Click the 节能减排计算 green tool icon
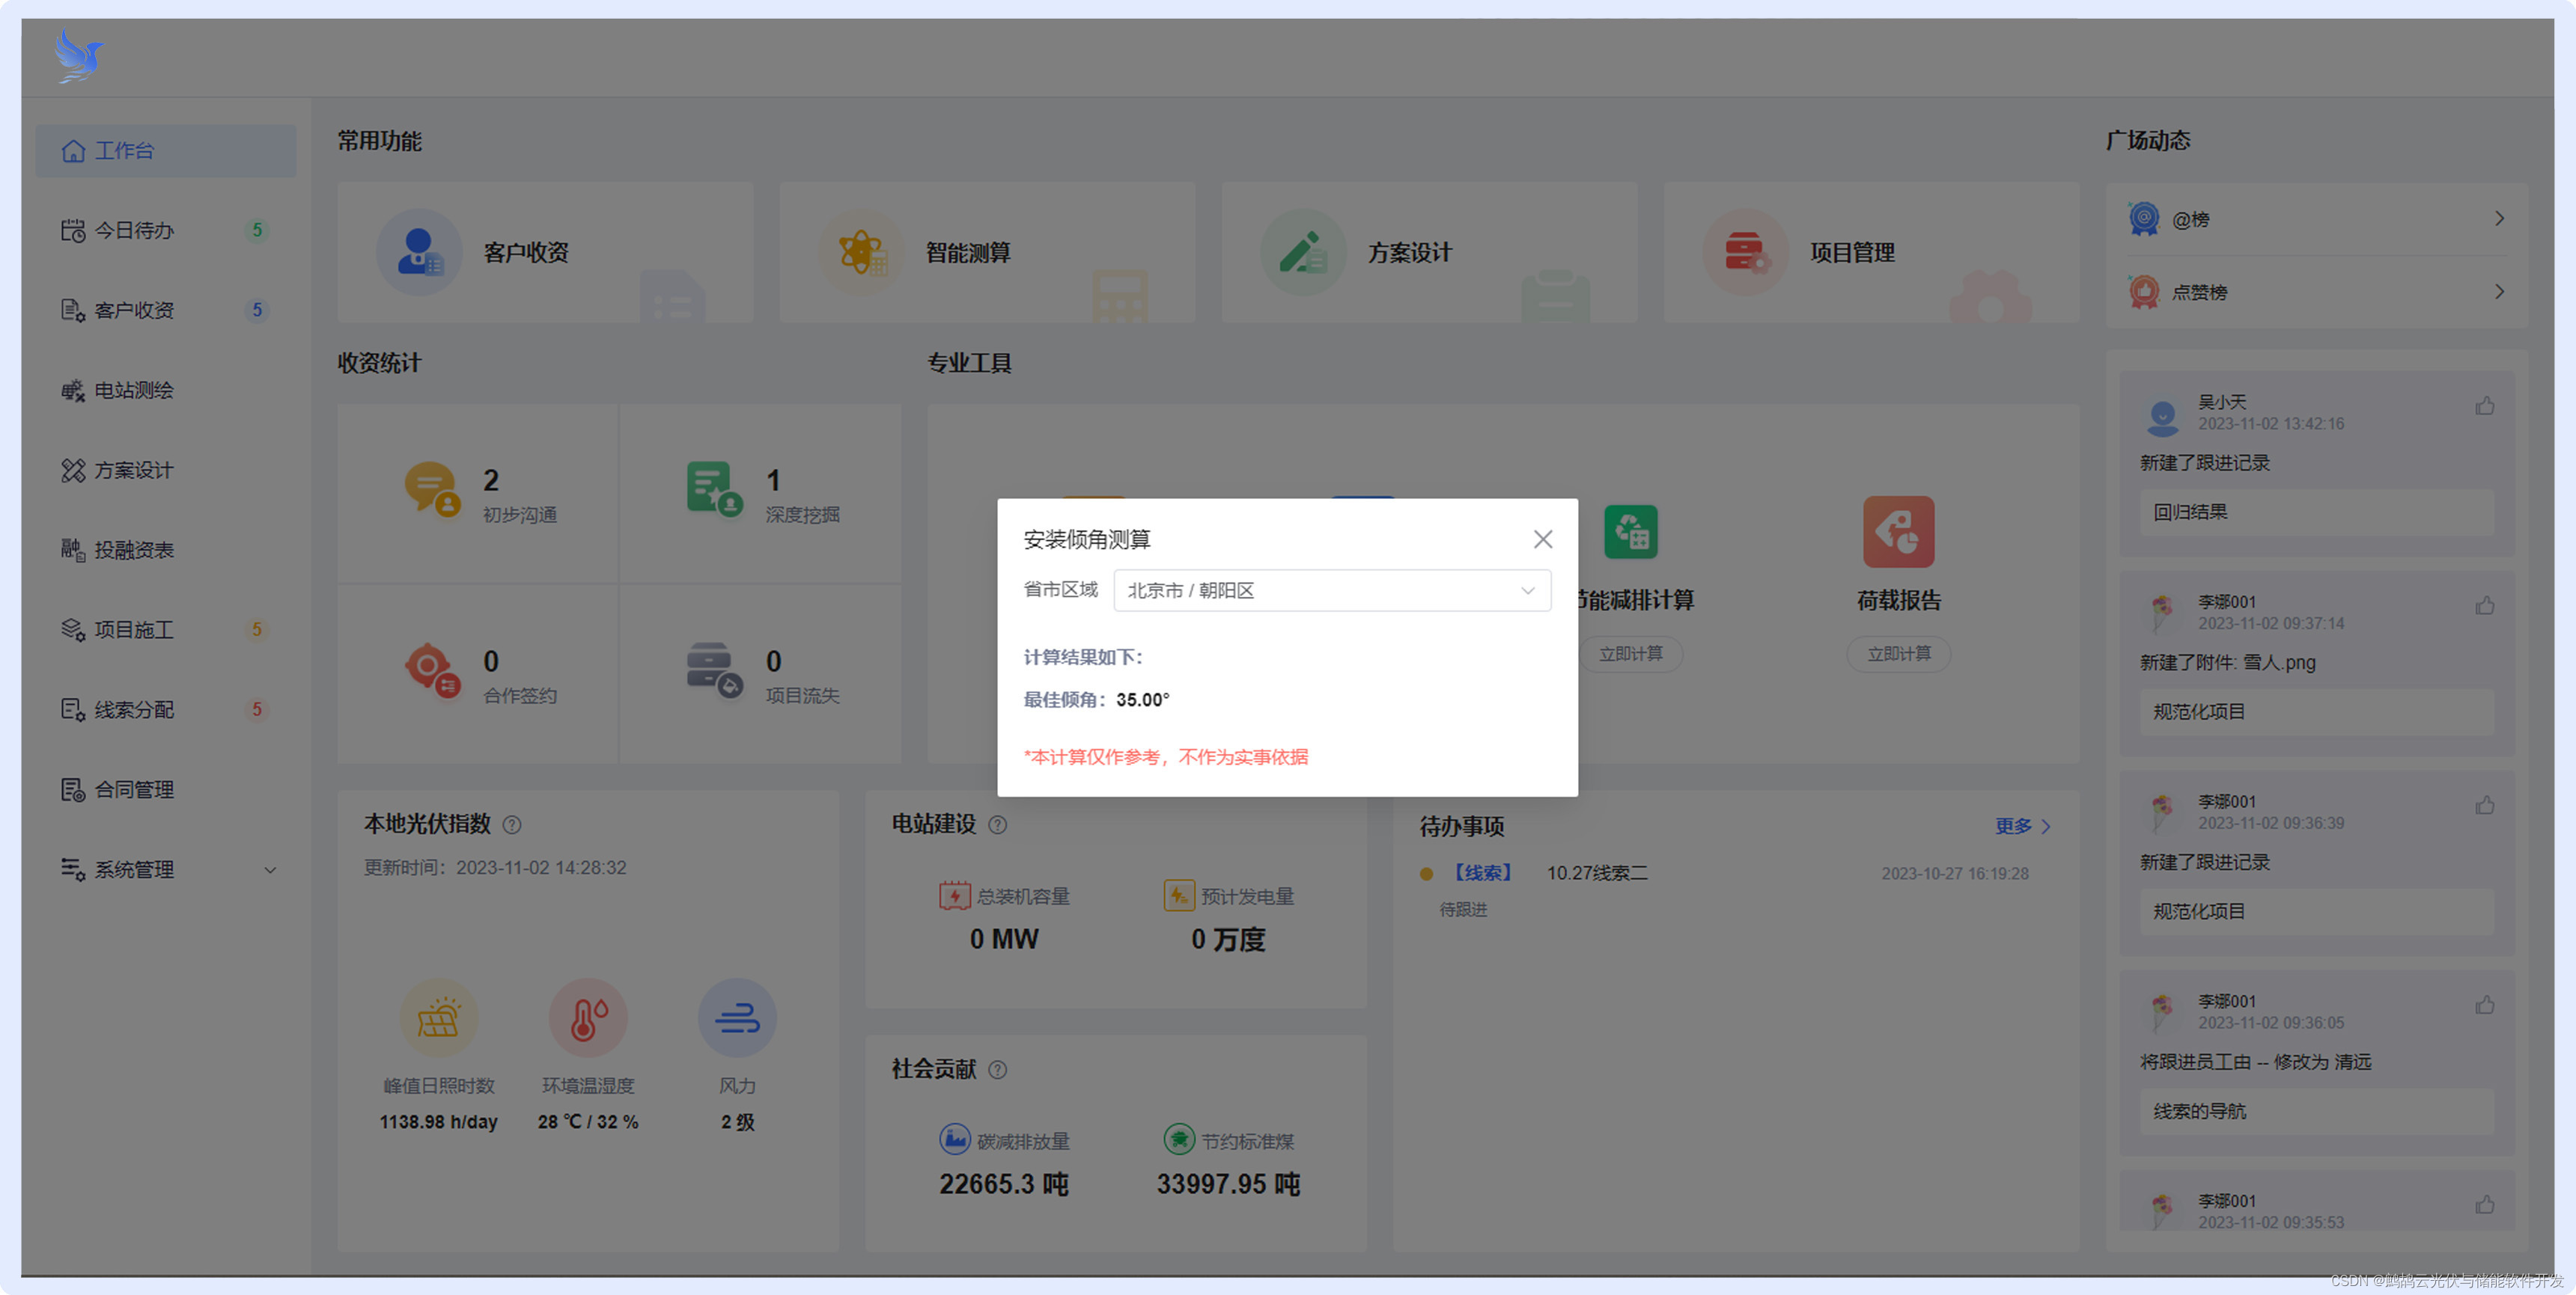Image resolution: width=2576 pixels, height=1295 pixels. click(x=1630, y=532)
